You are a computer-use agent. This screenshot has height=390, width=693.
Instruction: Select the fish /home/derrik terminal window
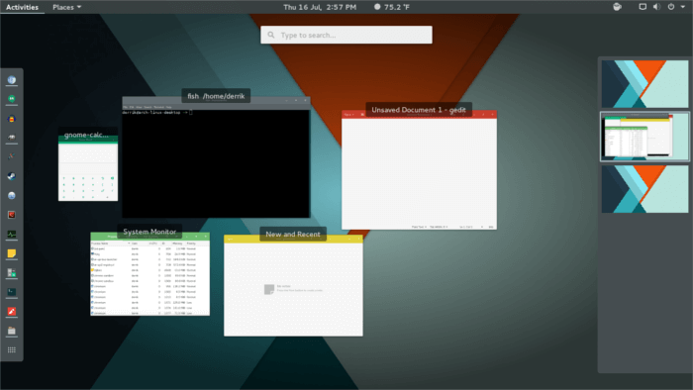click(216, 158)
